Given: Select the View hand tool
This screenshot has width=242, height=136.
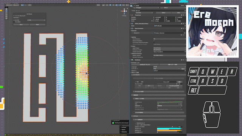Looking at the screenshot, I should point(6,9).
